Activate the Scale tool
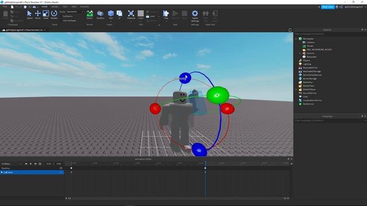Viewport: 367px width, 206px height. [x=46, y=15]
